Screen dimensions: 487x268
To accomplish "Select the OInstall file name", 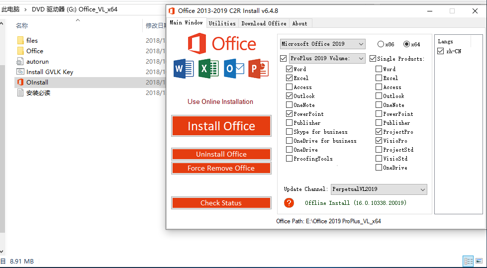I will click(x=37, y=83).
